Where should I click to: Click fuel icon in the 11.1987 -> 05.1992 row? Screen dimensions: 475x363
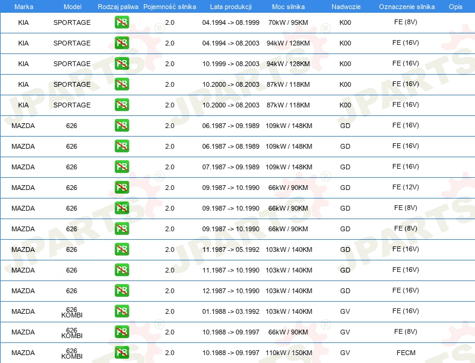[121, 249]
